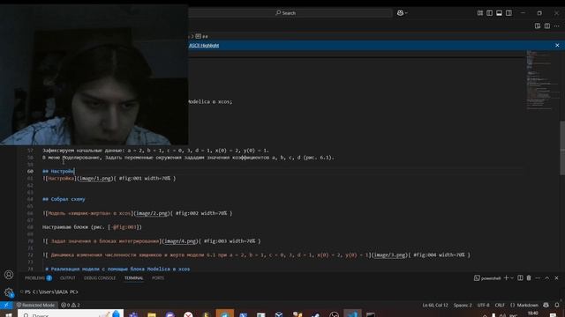Click the Search command center box
This screenshot has height=317, width=565.
(x=290, y=13)
